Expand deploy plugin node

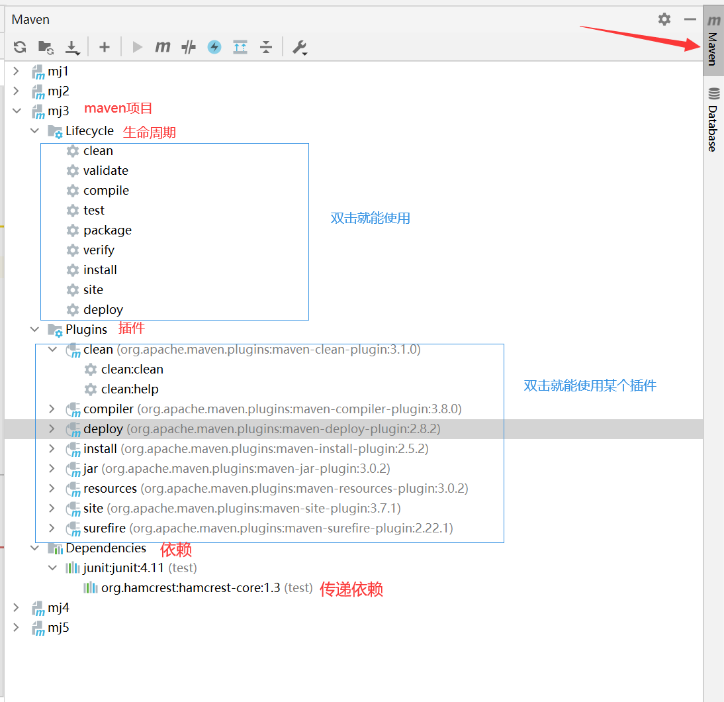[52, 429]
